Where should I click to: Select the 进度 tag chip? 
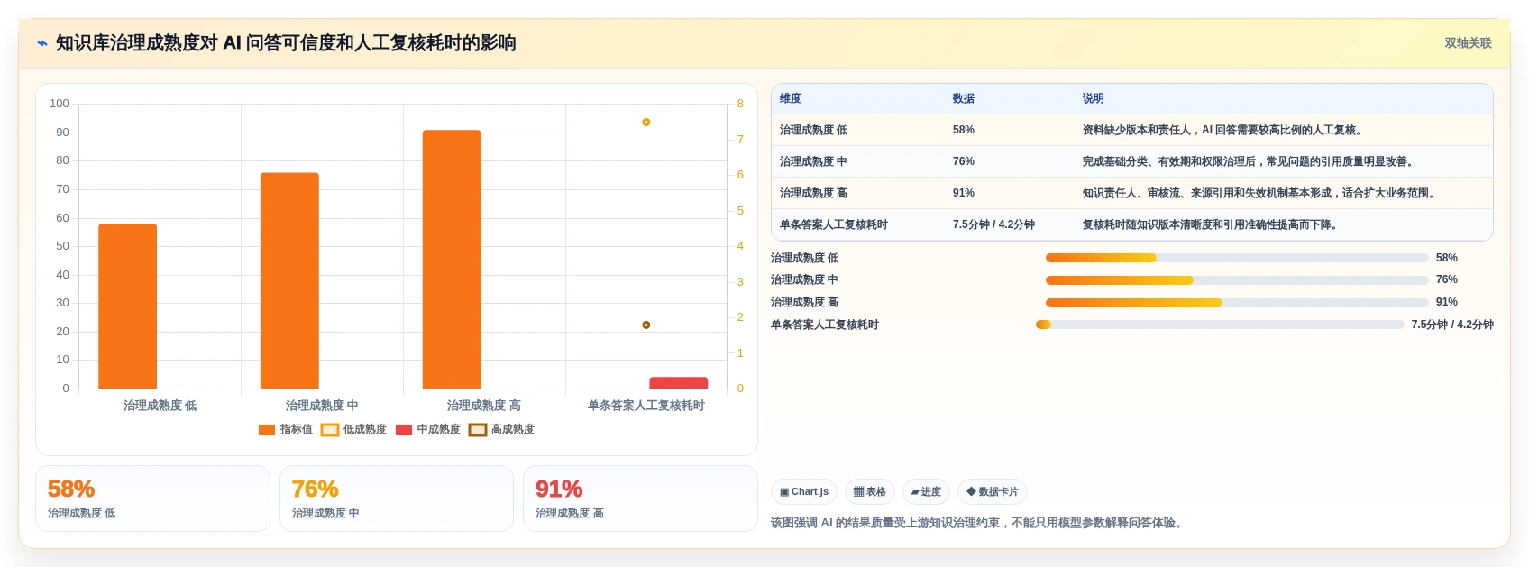click(926, 492)
